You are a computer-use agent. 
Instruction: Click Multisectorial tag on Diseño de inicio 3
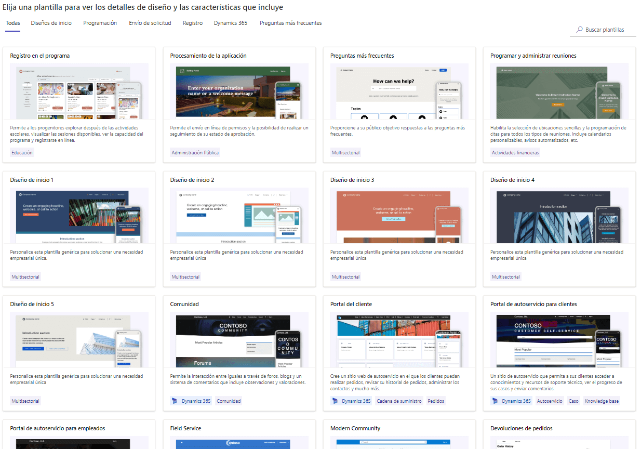point(346,277)
